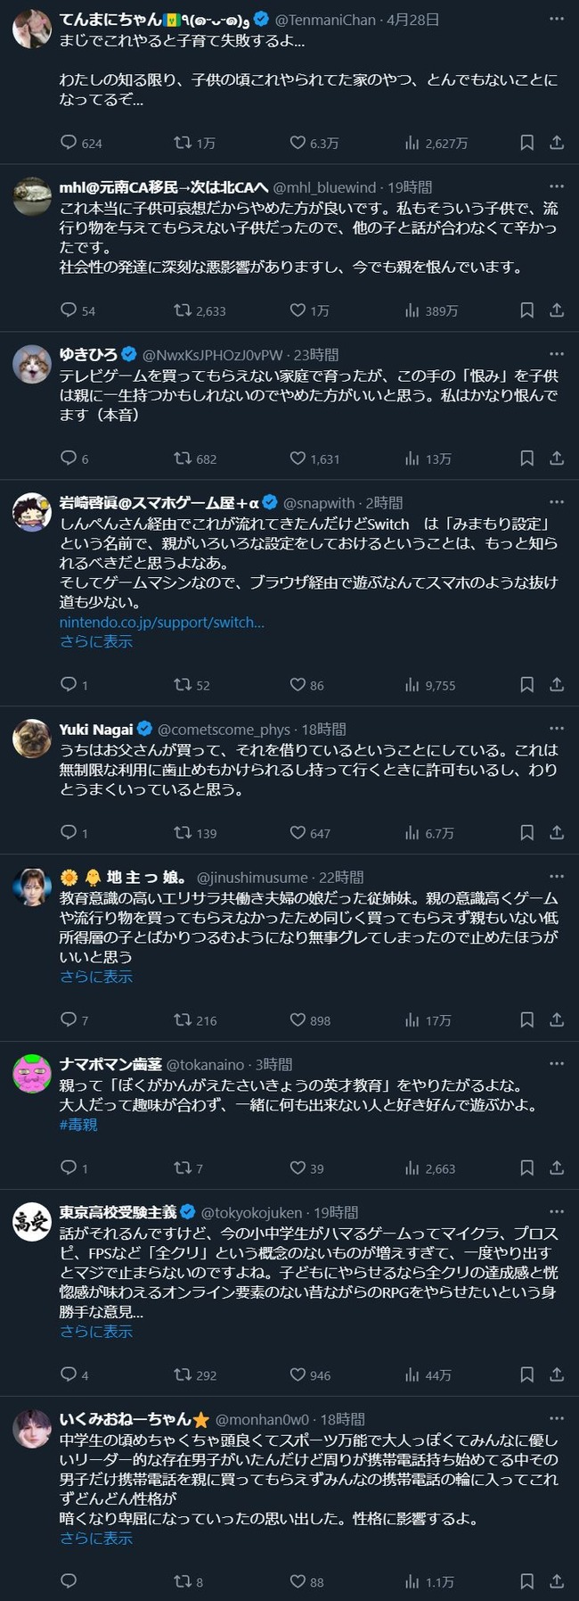Bookmark Yuki Nagai's tweet
This screenshot has height=1601, width=579.
[x=526, y=833]
